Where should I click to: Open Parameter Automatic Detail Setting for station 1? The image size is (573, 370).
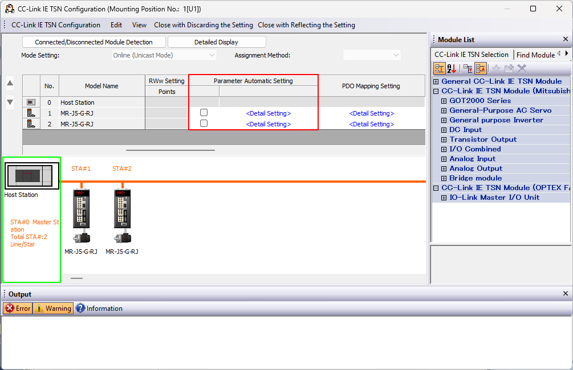(269, 113)
